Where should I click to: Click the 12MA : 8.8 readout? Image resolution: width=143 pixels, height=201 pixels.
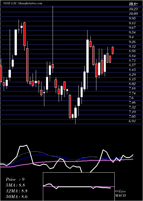[16, 191]
